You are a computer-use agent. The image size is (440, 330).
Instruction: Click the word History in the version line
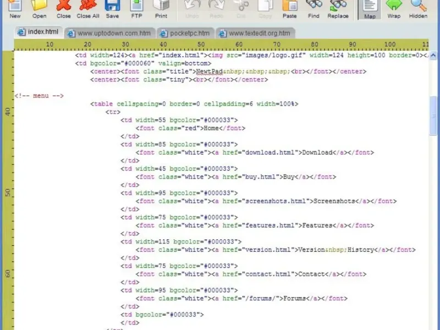(361, 250)
